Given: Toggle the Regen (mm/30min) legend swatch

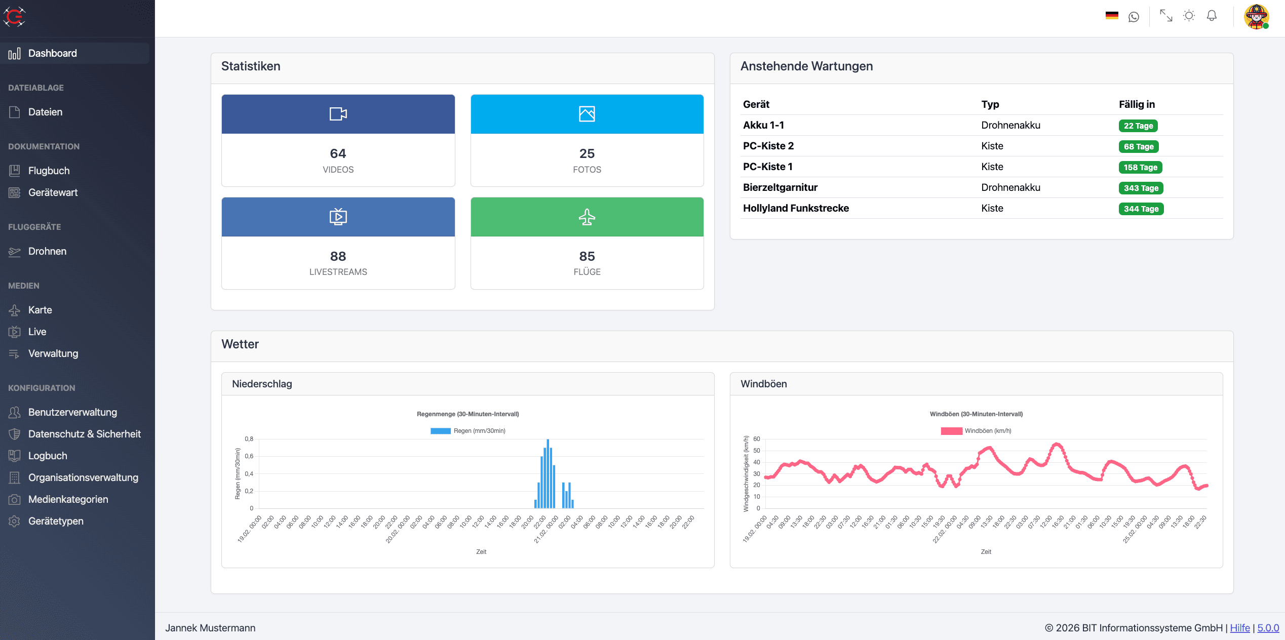Looking at the screenshot, I should tap(440, 431).
